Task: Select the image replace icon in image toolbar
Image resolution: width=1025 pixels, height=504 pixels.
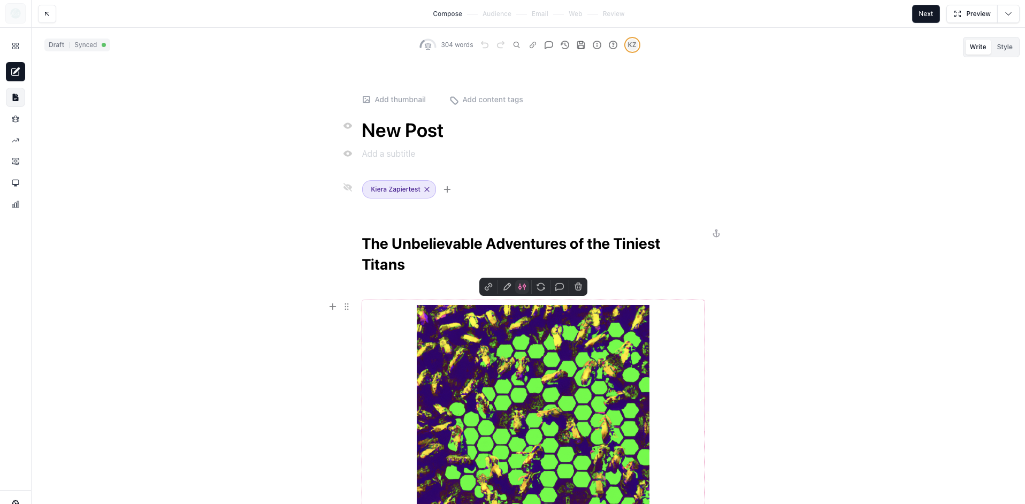Action: click(x=541, y=287)
